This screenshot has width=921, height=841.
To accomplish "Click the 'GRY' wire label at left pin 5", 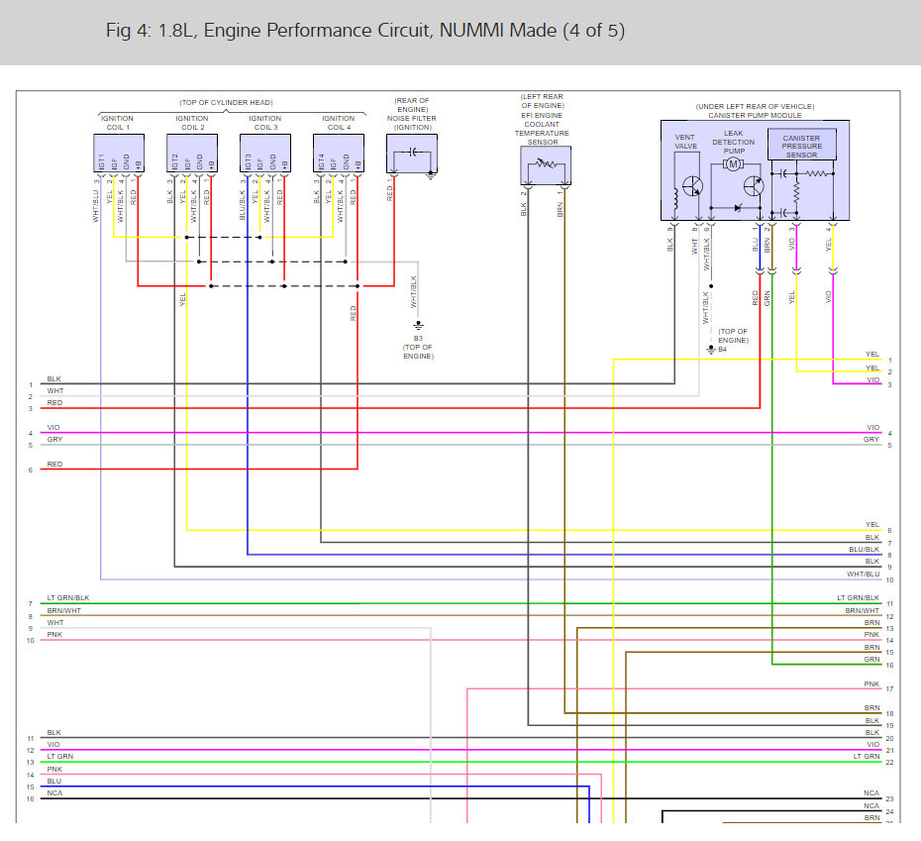I will click(x=54, y=439).
